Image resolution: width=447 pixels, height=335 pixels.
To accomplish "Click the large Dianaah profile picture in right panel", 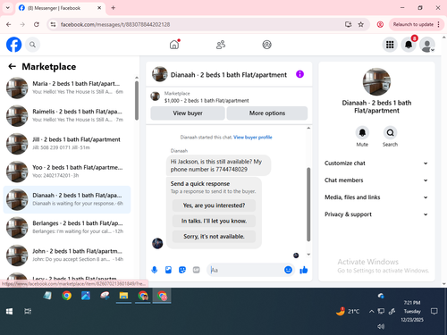I will pyautogui.click(x=376, y=82).
